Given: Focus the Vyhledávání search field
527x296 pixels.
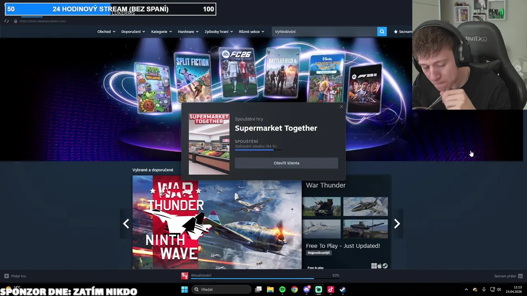Looking at the screenshot, I should pyautogui.click(x=324, y=32).
